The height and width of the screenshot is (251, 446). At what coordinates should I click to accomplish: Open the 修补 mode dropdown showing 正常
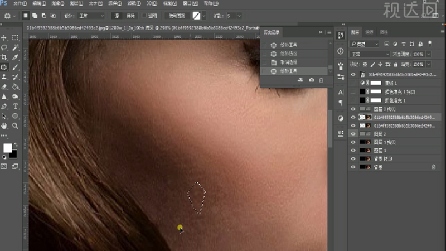91,16
